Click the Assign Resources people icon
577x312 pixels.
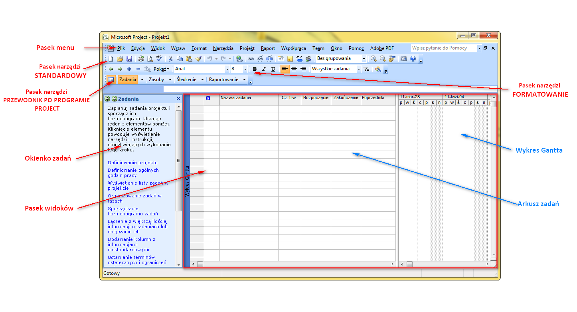[308, 59]
